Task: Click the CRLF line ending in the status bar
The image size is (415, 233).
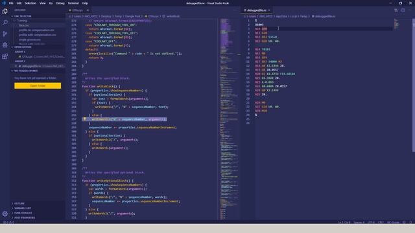Action: pyautogui.click(x=381, y=222)
